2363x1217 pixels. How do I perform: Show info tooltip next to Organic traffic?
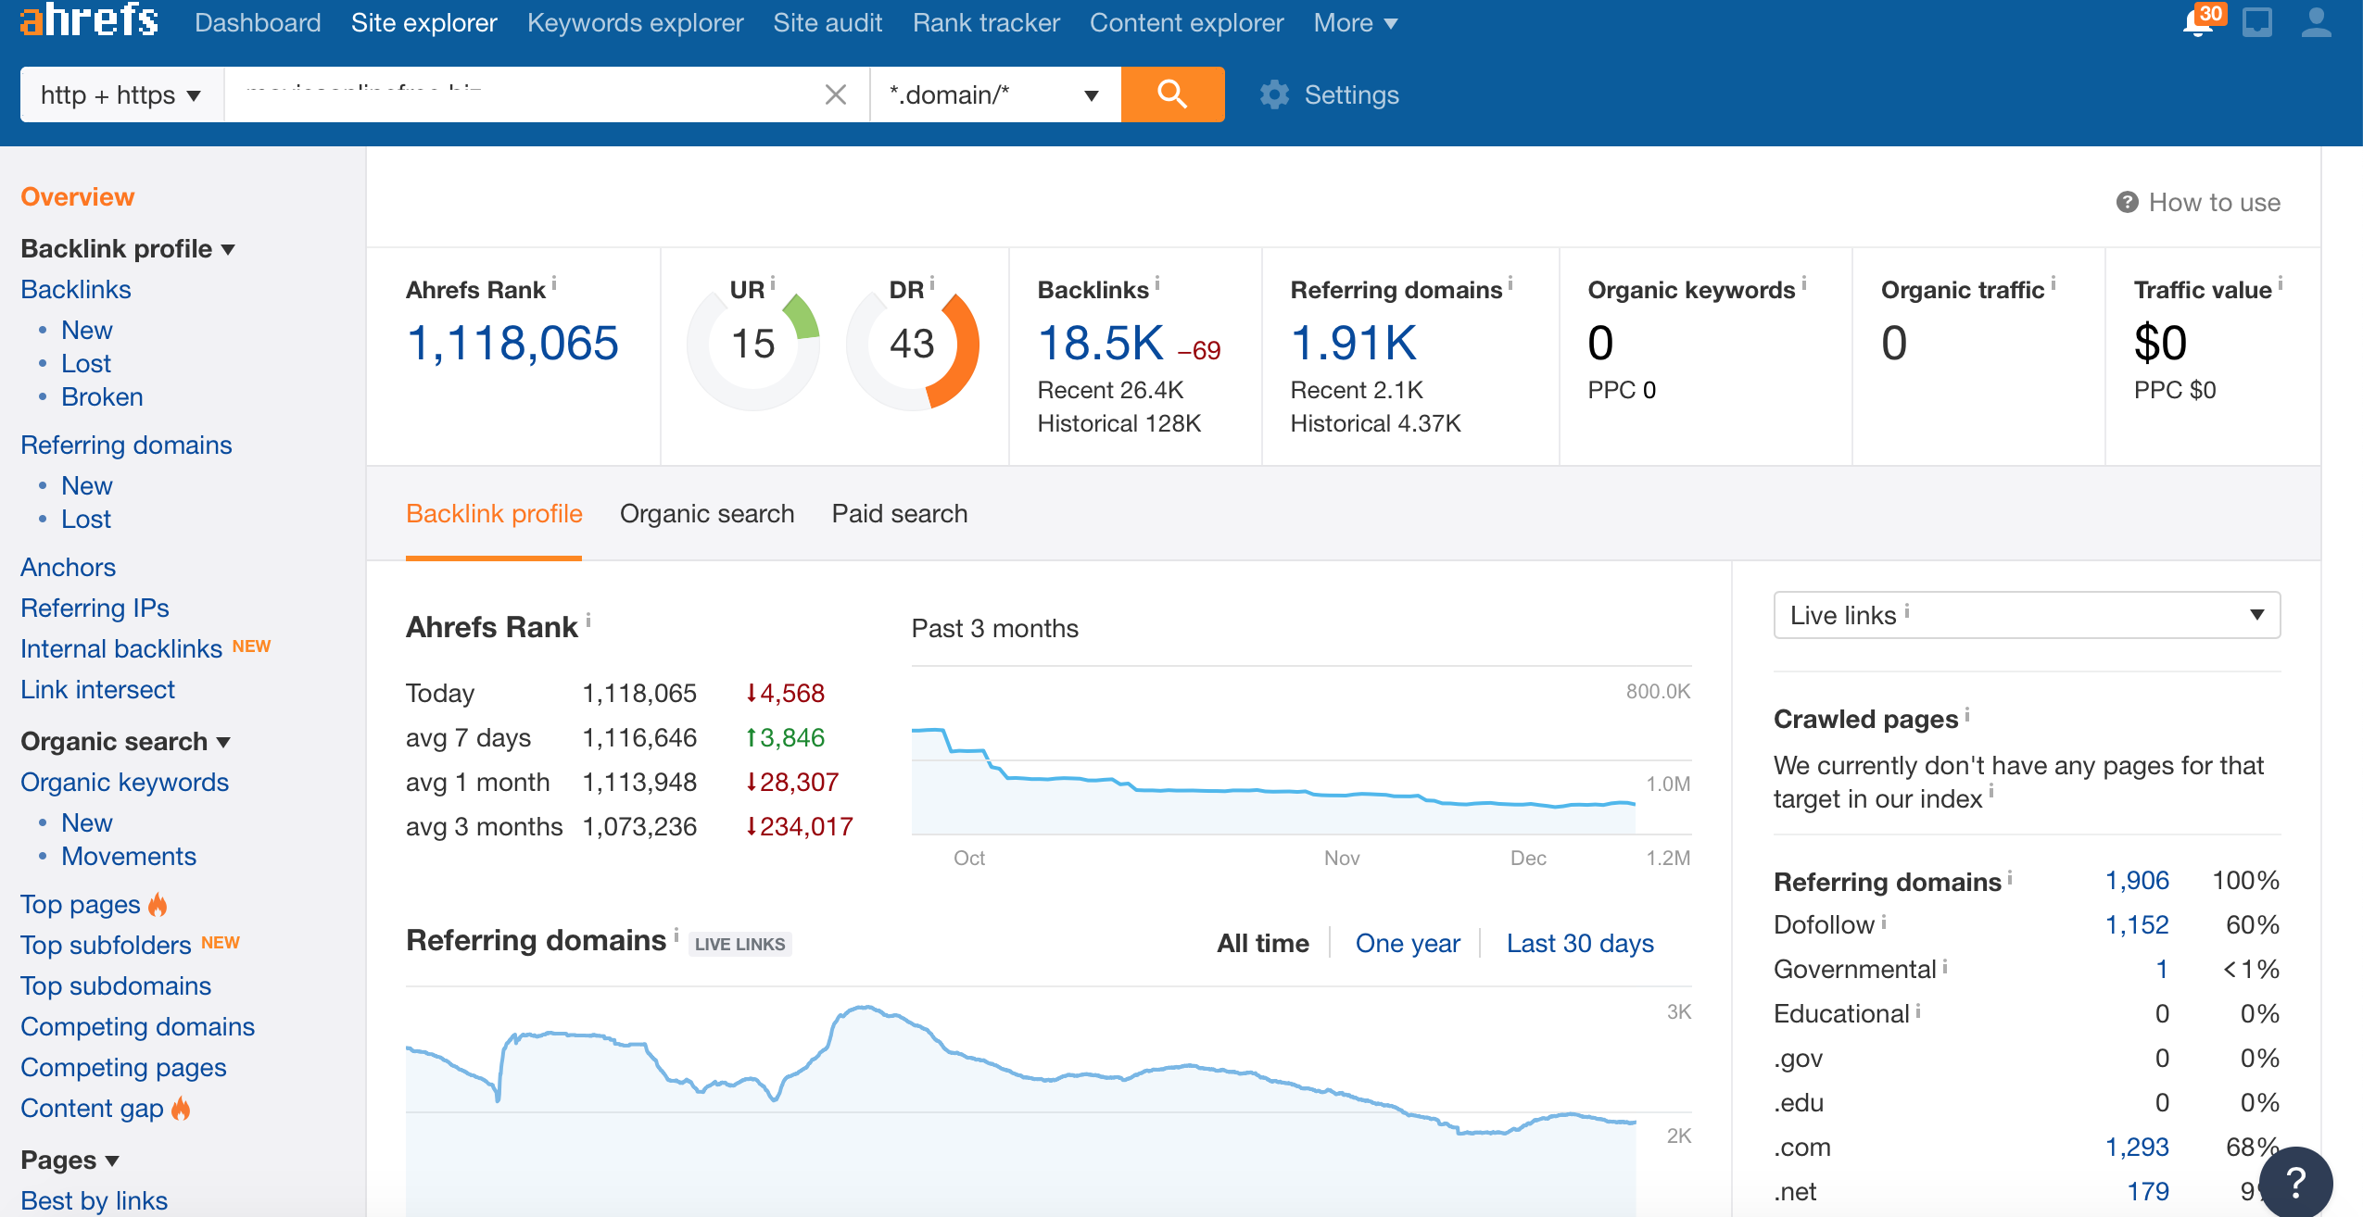[2053, 283]
